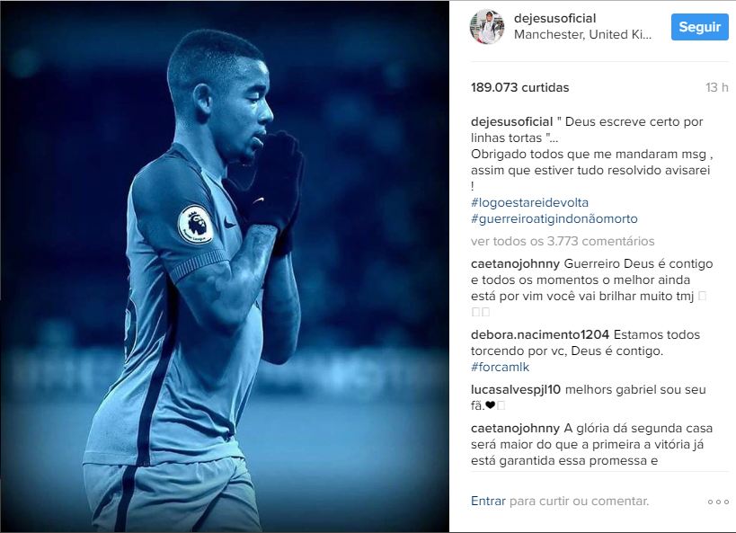Open the 13 h post timestamp
This screenshot has width=736, height=533.
point(717,87)
